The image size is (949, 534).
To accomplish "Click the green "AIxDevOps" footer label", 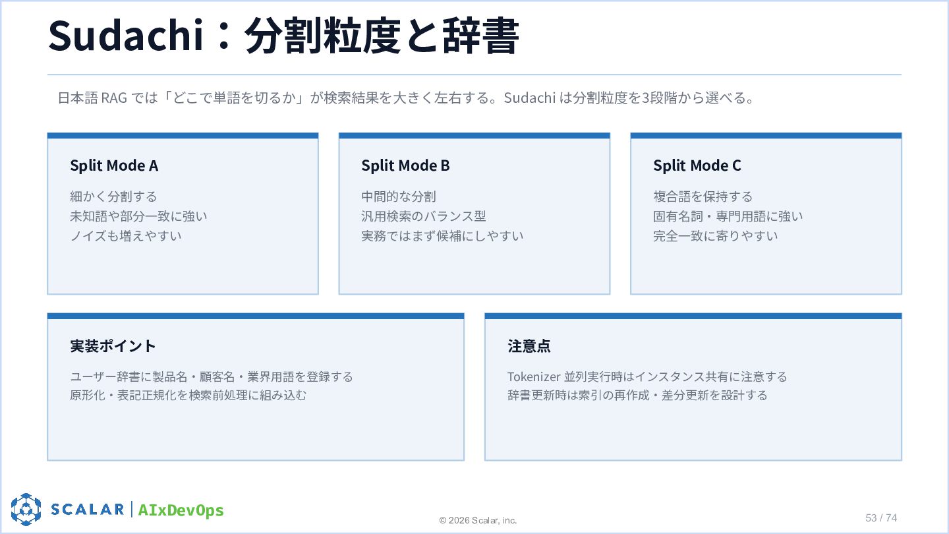I will [x=181, y=510].
